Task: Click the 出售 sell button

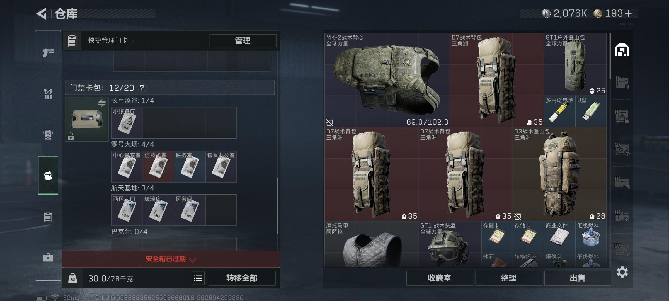Action: click(578, 278)
